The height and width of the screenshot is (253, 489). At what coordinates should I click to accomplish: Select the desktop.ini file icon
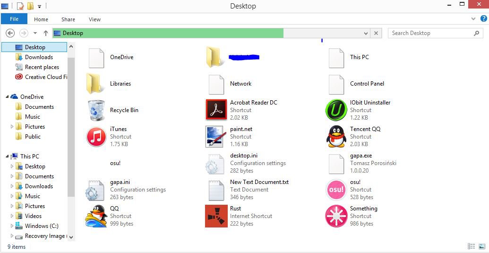pos(215,164)
